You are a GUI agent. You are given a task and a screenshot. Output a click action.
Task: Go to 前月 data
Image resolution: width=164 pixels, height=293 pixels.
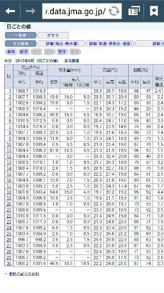(24, 52)
